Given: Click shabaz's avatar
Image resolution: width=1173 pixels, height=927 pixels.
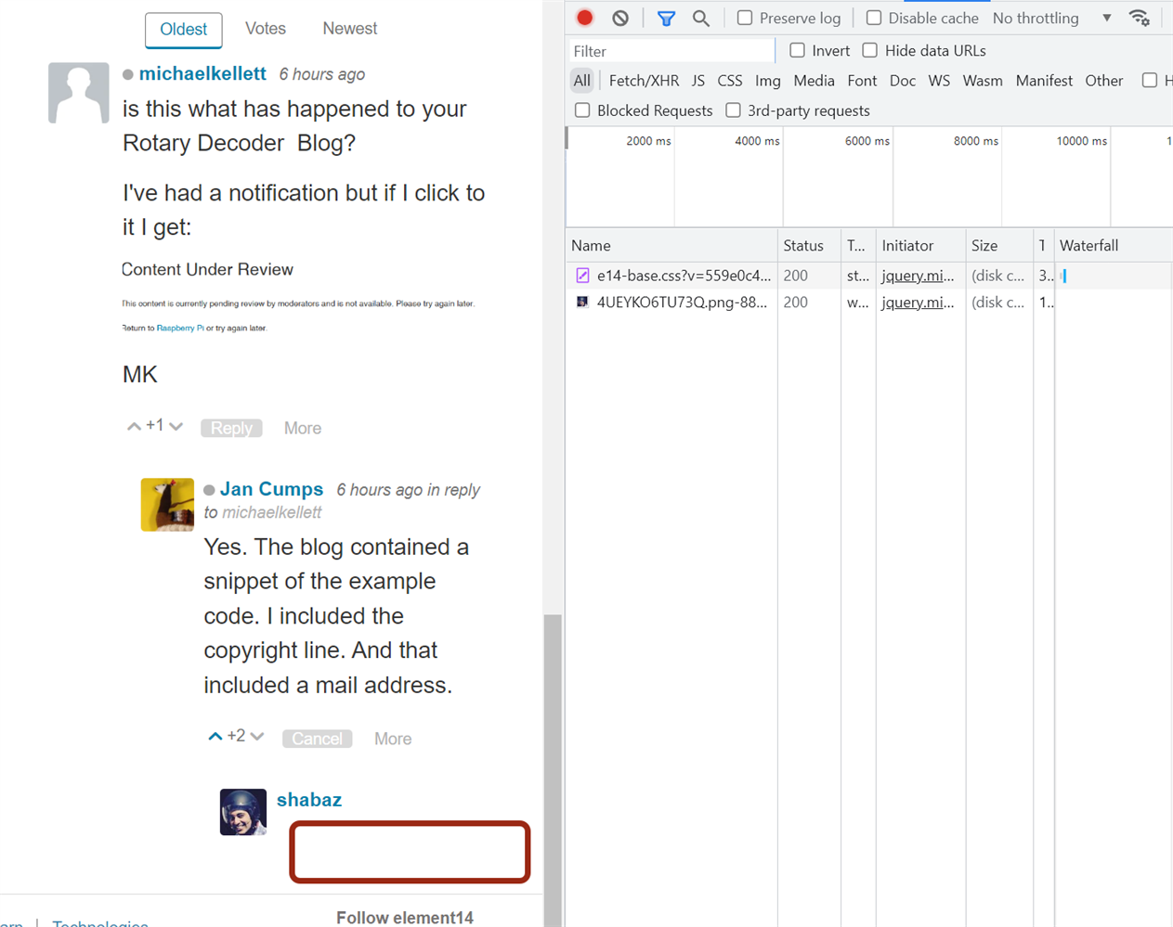Looking at the screenshot, I should click(243, 811).
